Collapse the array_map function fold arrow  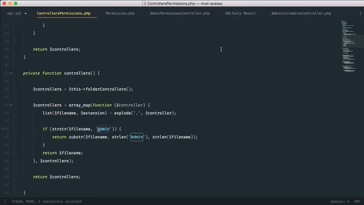pyautogui.click(x=11, y=105)
